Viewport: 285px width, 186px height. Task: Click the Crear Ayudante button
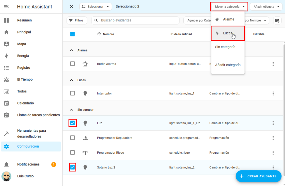click(258, 176)
